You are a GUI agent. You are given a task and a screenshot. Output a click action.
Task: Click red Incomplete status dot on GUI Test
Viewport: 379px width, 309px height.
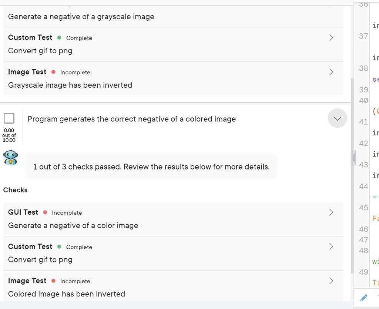click(x=45, y=212)
